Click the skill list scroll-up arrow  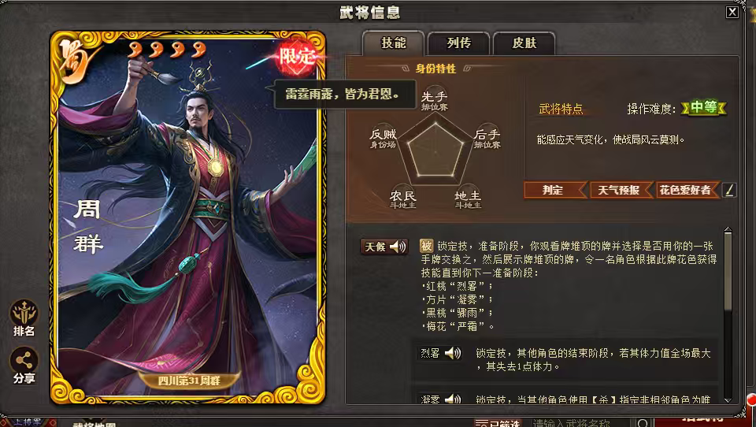pos(728,231)
